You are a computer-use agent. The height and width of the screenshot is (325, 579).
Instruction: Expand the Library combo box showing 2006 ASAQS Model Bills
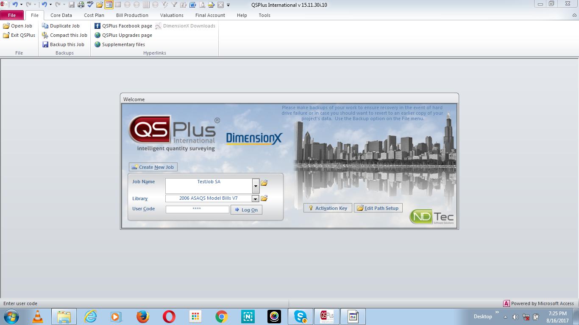(x=256, y=198)
